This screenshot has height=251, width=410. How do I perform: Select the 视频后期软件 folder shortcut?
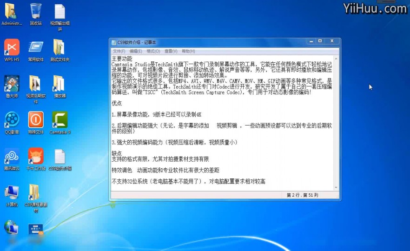[x=36, y=89]
